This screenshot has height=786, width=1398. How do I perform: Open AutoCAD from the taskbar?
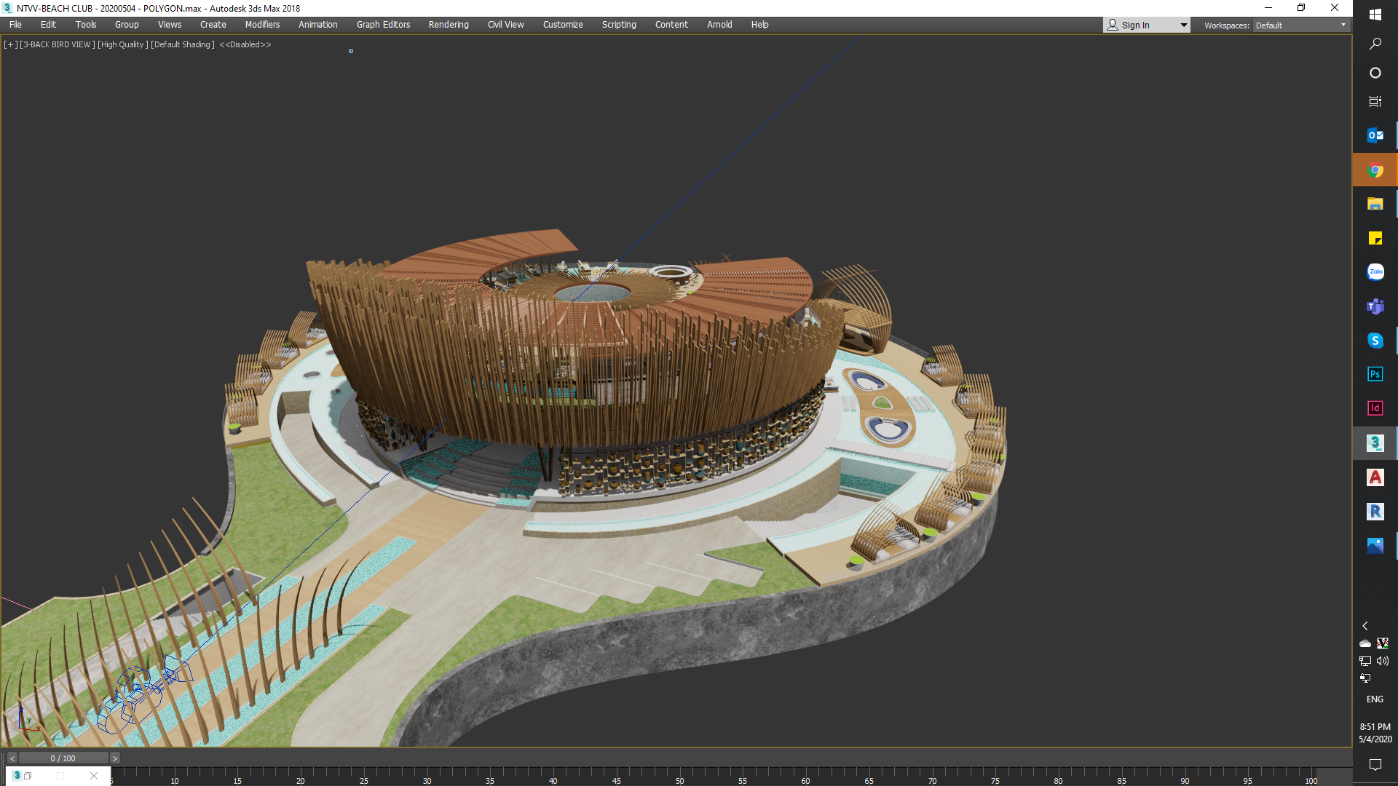pyautogui.click(x=1375, y=477)
